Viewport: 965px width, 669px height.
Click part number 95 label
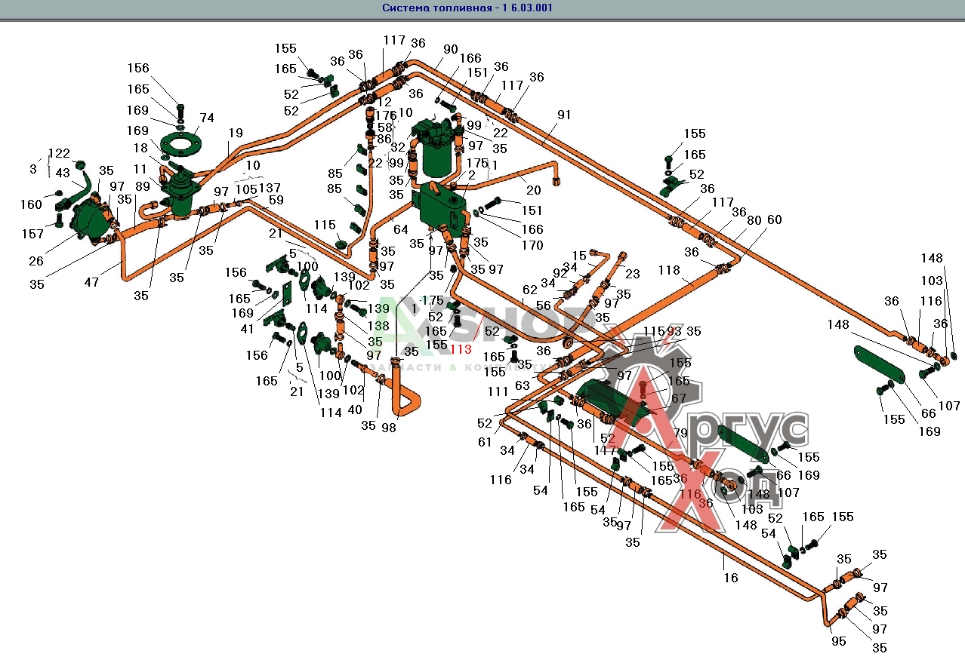click(x=839, y=641)
